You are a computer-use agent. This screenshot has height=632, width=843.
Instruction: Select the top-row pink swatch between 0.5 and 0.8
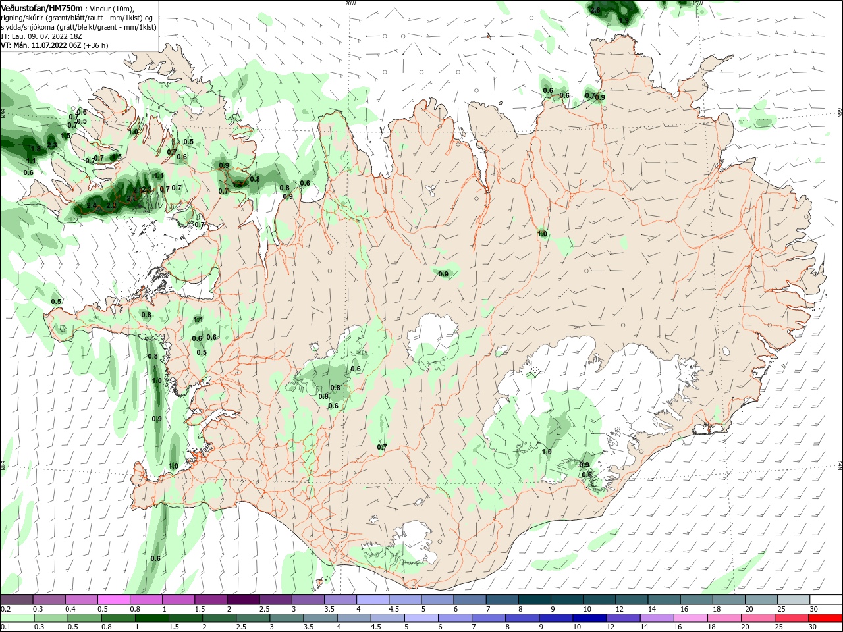click(x=113, y=600)
